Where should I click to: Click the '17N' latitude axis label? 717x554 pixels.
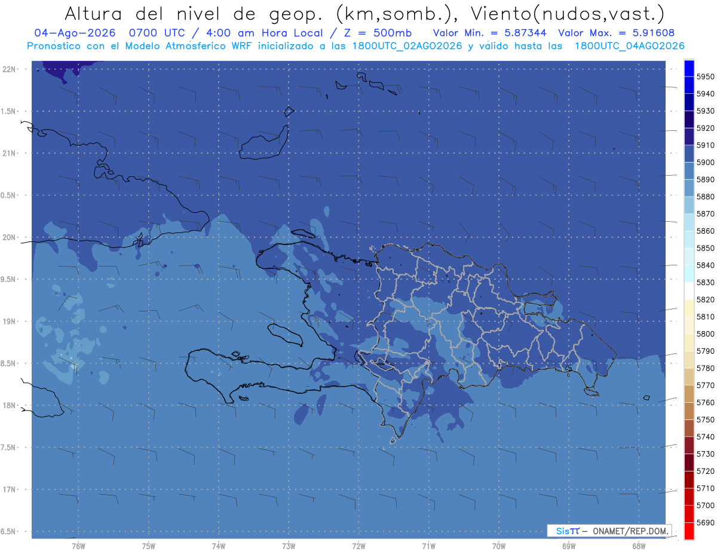[x=9, y=489]
